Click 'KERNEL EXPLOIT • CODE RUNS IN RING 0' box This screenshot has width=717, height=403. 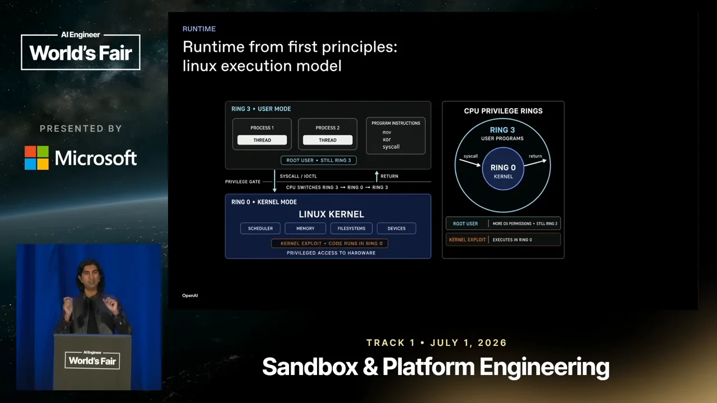[330, 243]
